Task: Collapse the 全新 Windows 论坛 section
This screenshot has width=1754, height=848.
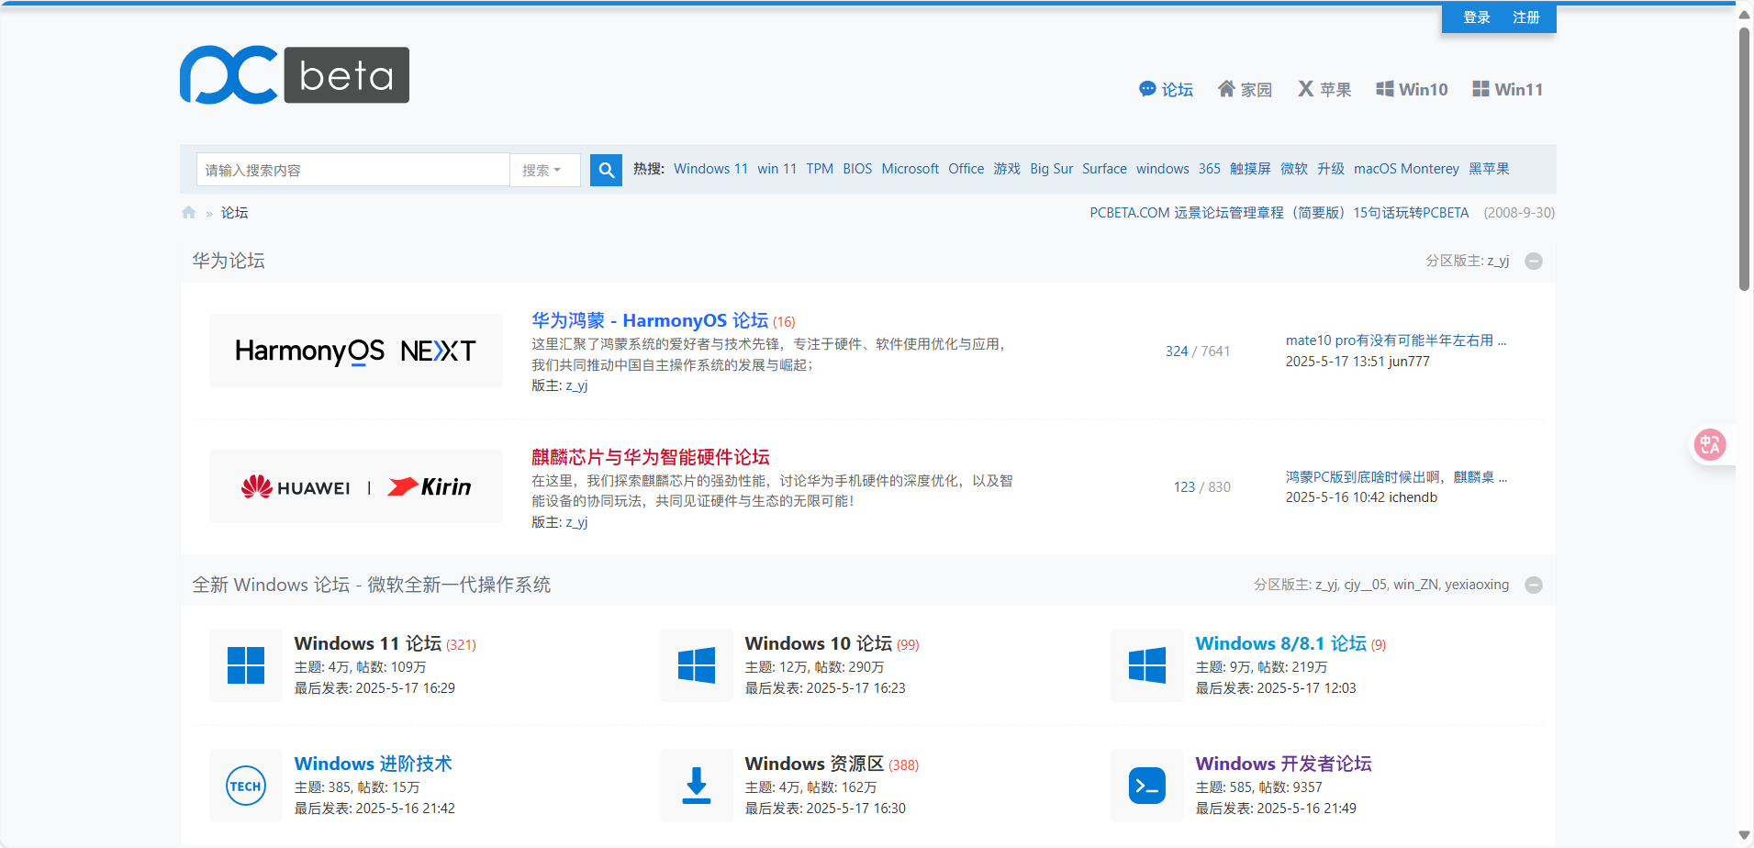Action: point(1534,586)
